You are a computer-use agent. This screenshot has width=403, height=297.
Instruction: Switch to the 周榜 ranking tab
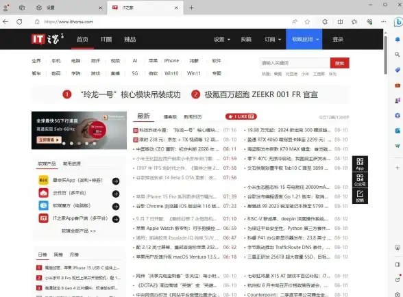click(x=58, y=255)
